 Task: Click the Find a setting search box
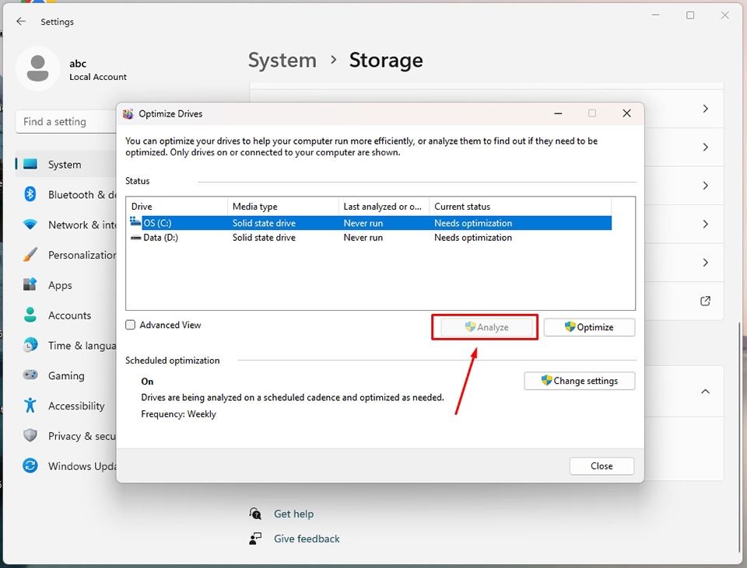65,122
